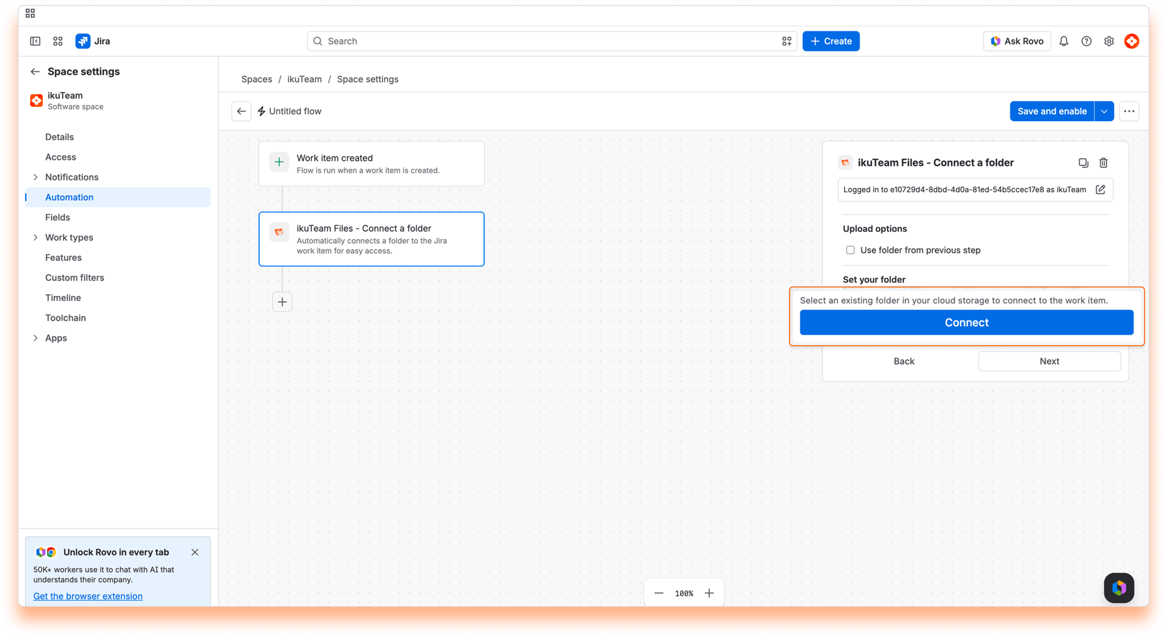Click back arrow beside Untitled flow
Screen dimensions: 1167x637
[241, 111]
